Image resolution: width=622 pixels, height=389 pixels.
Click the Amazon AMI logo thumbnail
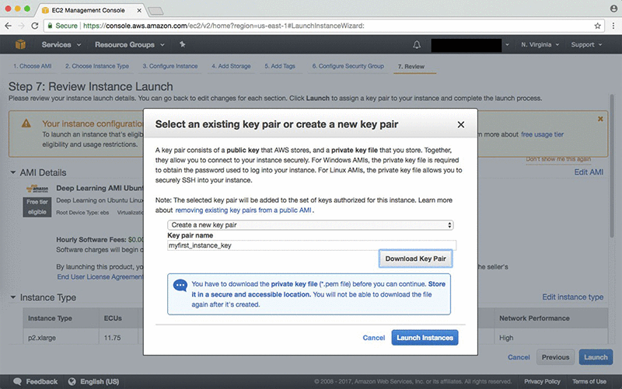[37, 189]
